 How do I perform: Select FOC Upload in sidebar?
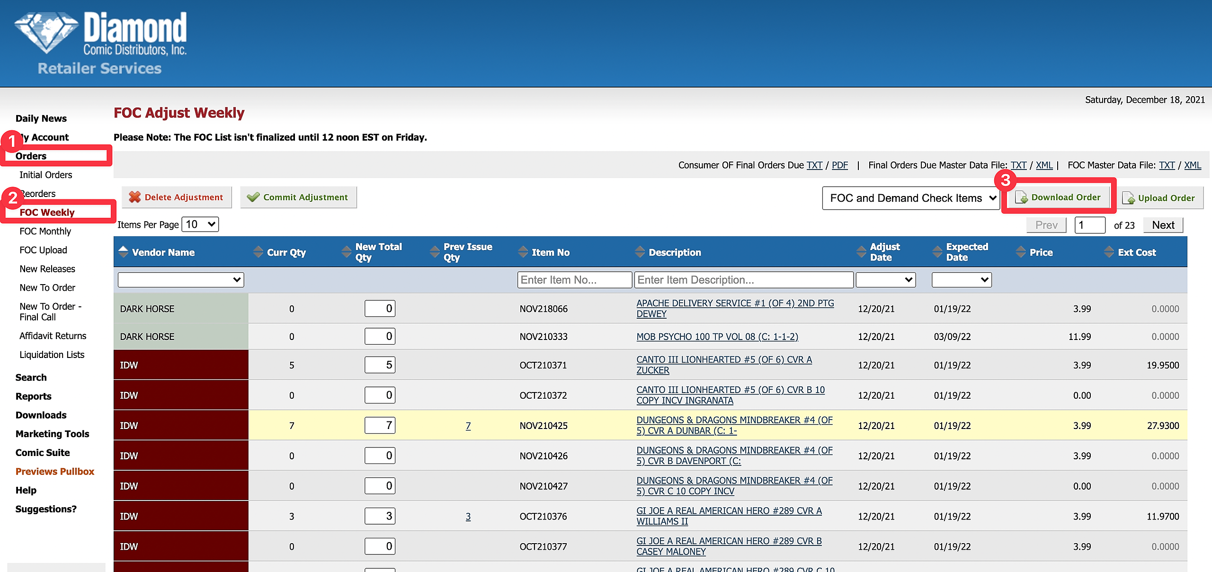point(44,250)
